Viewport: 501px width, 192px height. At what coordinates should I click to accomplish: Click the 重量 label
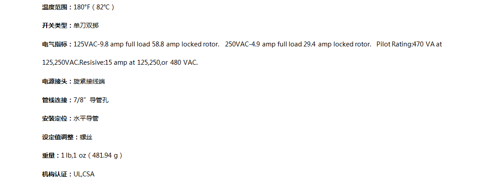(48, 156)
